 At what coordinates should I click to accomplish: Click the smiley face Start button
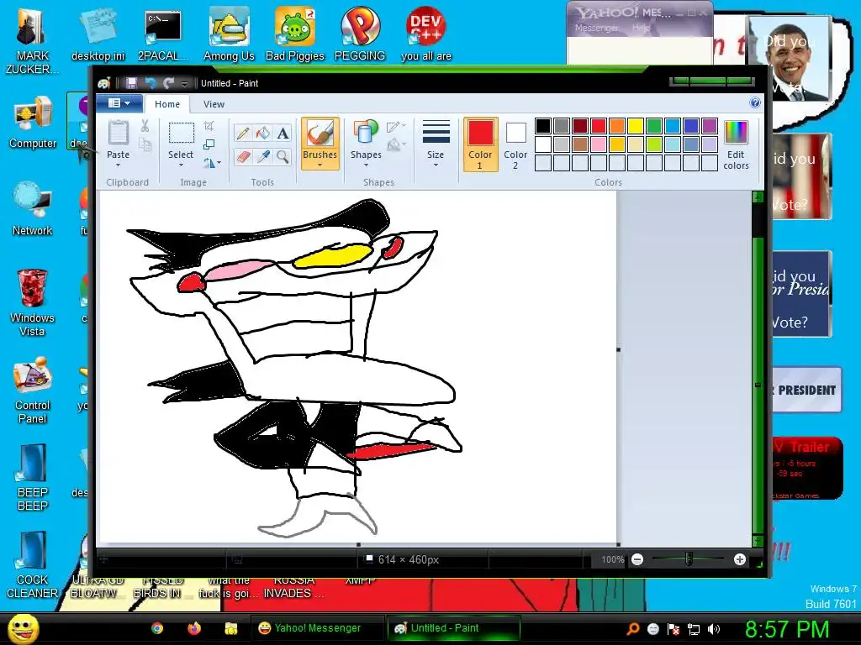coord(24,629)
